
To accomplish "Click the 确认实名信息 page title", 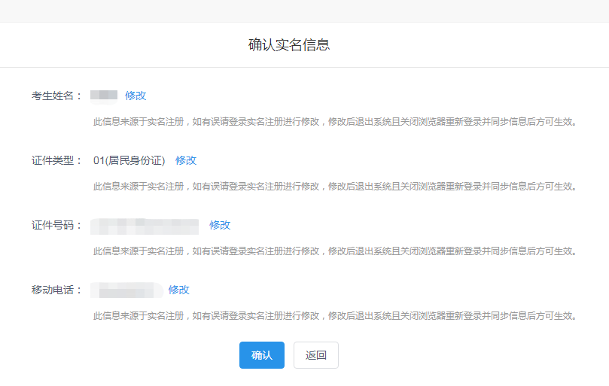I will (289, 45).
